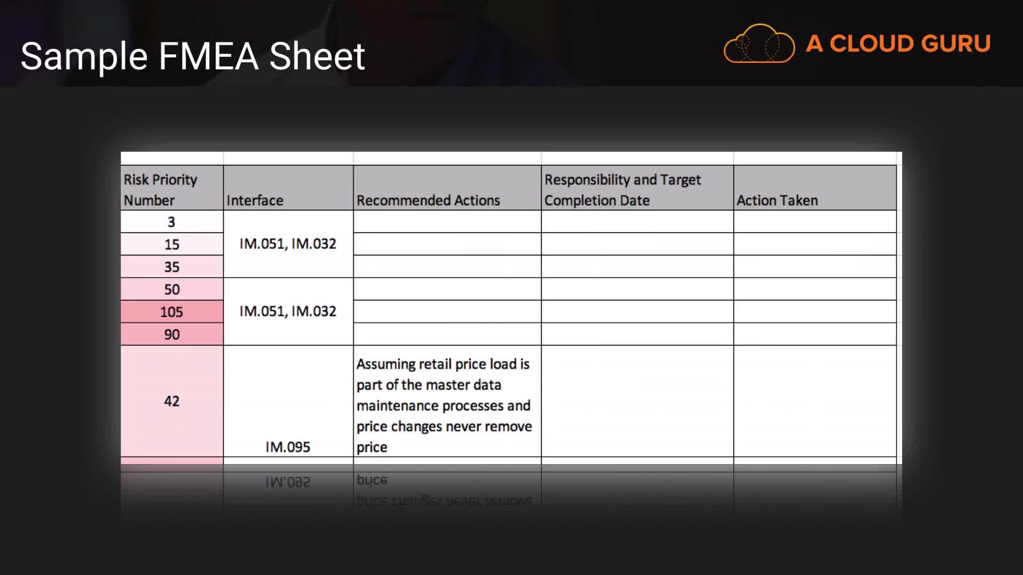
Task: Click empty Action Taken cell beside risk 42
Action: pos(814,401)
